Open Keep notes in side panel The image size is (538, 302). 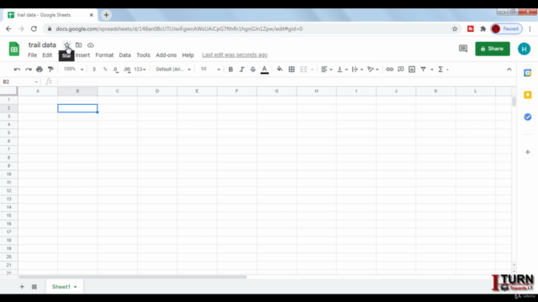coord(527,95)
